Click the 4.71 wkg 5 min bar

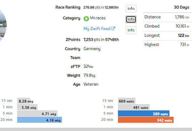[x=38, y=114]
